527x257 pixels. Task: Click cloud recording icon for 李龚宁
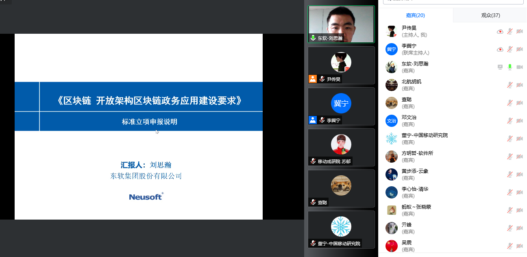[x=500, y=49]
